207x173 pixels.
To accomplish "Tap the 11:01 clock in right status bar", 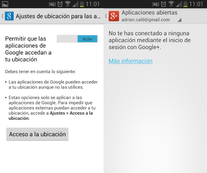I will [196, 4].
